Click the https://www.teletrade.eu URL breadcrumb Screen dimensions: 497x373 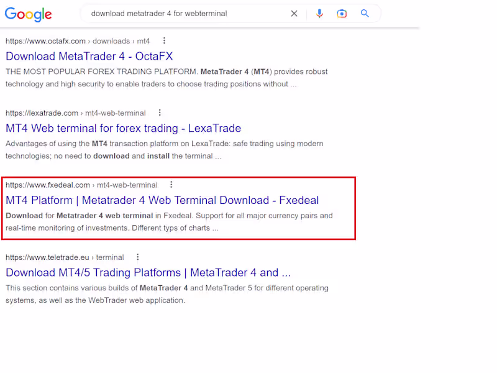tap(65, 257)
